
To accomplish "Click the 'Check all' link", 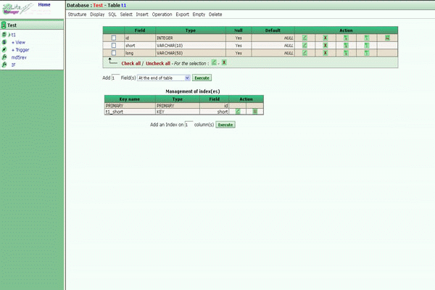I will 130,63.
